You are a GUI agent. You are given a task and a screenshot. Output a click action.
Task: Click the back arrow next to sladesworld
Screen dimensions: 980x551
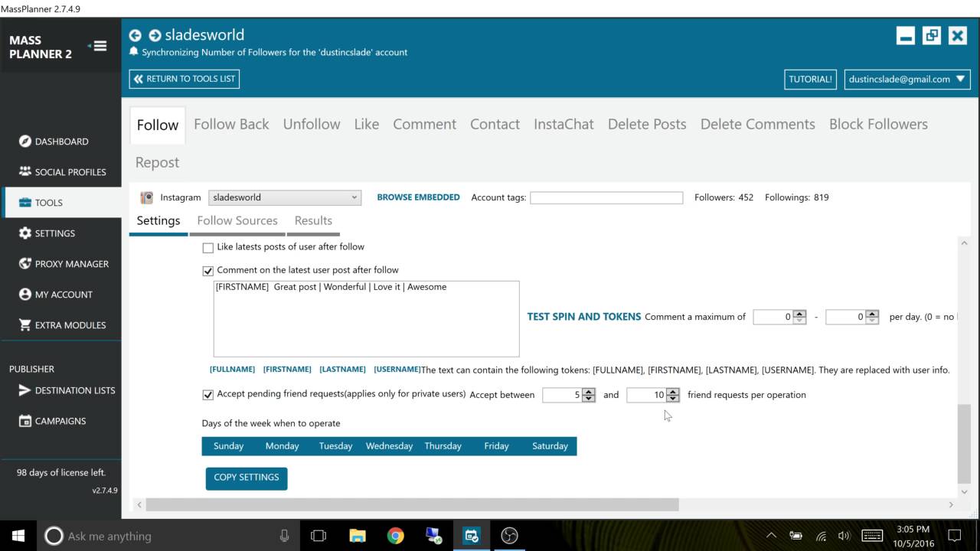[x=136, y=35]
